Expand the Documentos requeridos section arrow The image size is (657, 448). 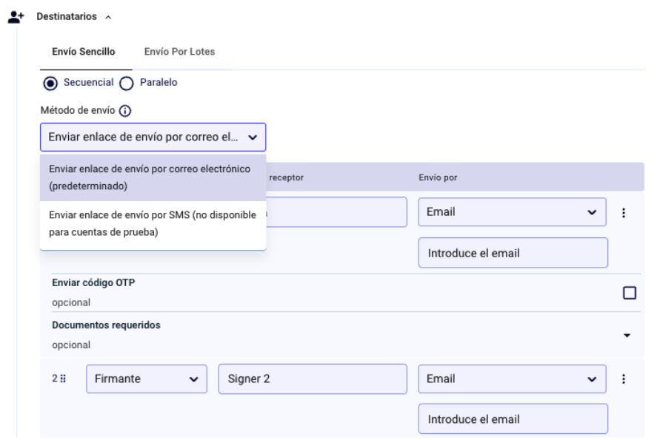[x=627, y=335]
